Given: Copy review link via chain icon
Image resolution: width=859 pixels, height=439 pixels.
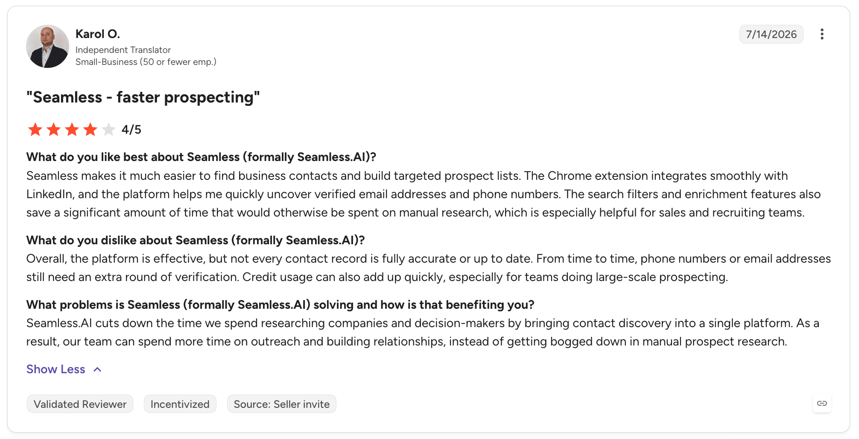Looking at the screenshot, I should point(822,404).
